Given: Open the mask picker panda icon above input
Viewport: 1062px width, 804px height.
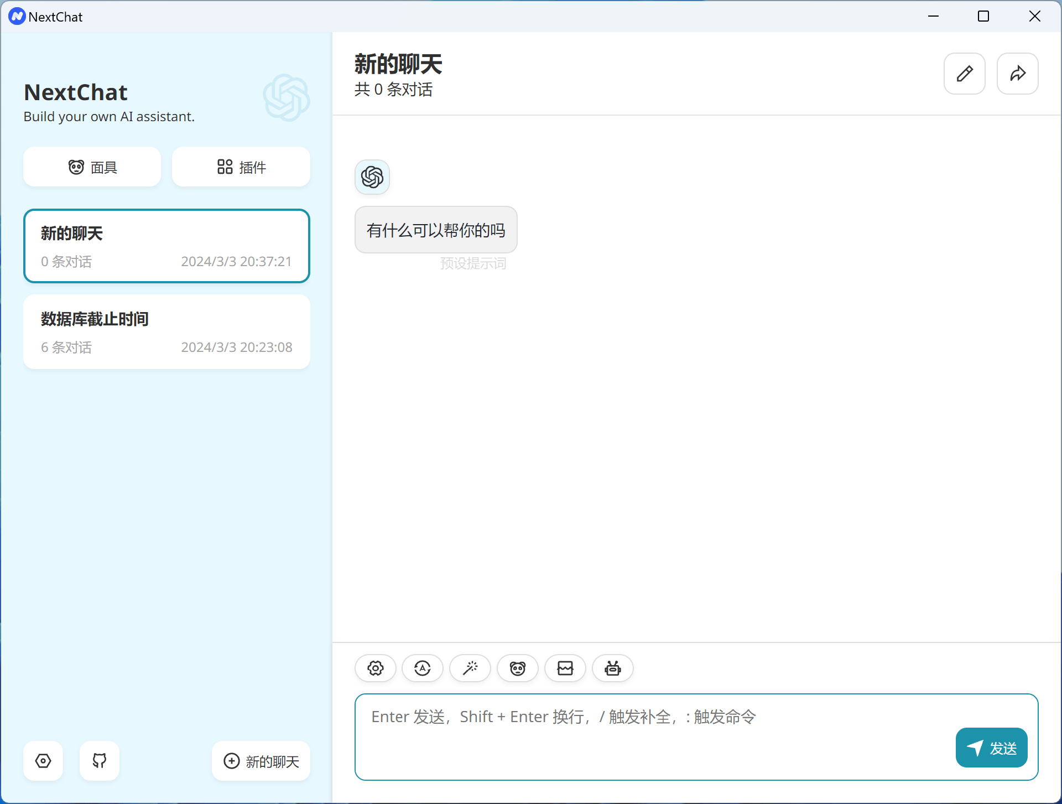Looking at the screenshot, I should [x=518, y=668].
